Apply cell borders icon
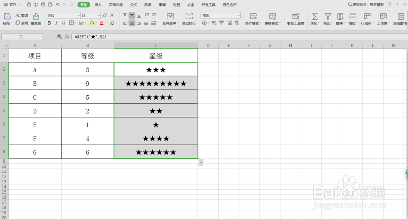 point(71,23)
